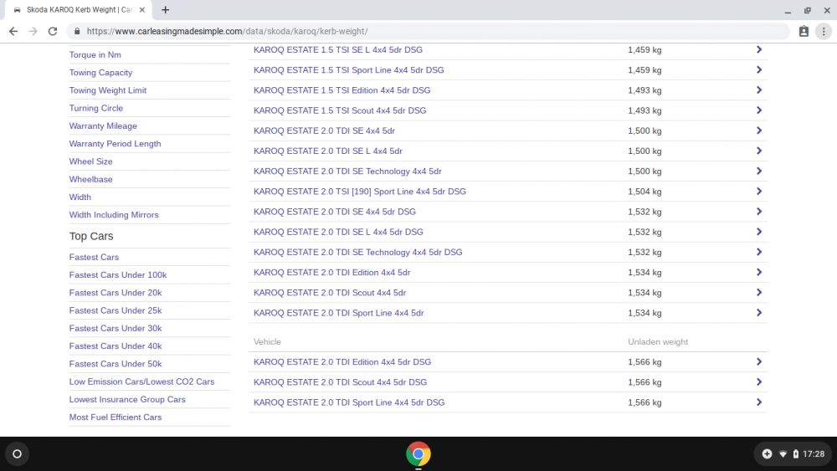The width and height of the screenshot is (837, 471).
Task: Open Torque in Nm sidebar link
Action: [x=95, y=55]
